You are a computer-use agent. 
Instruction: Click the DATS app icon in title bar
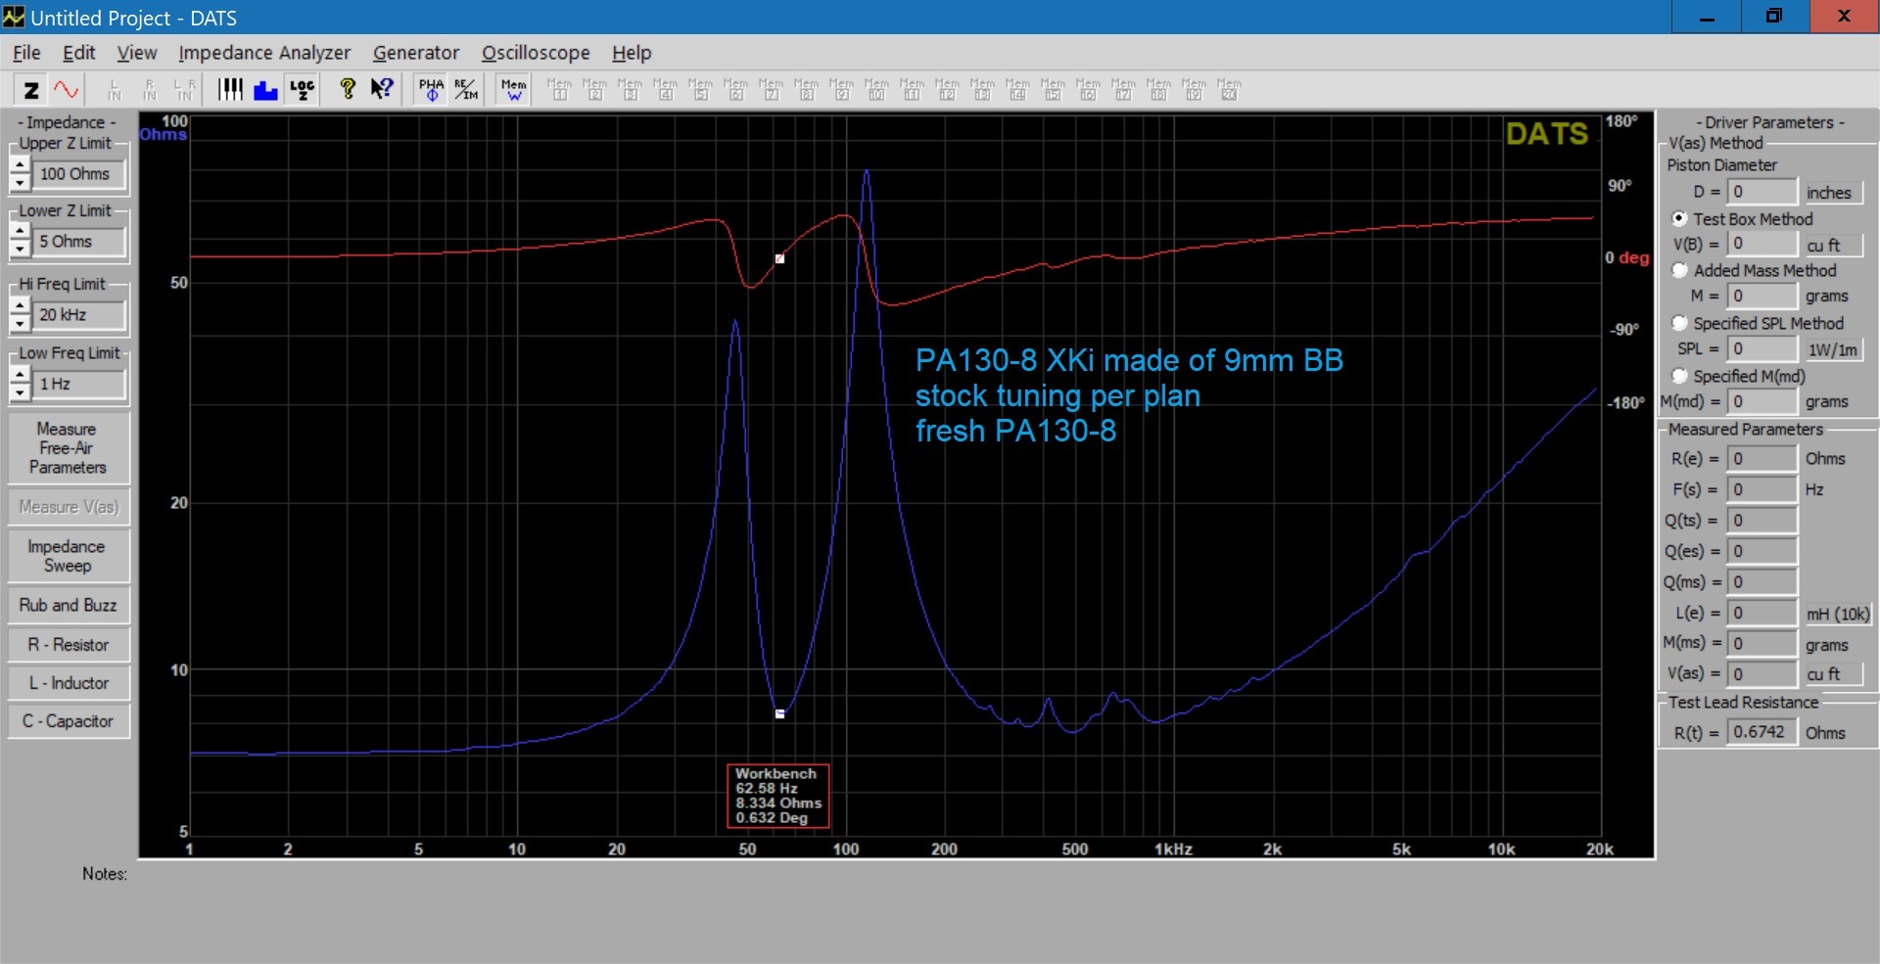click(14, 17)
